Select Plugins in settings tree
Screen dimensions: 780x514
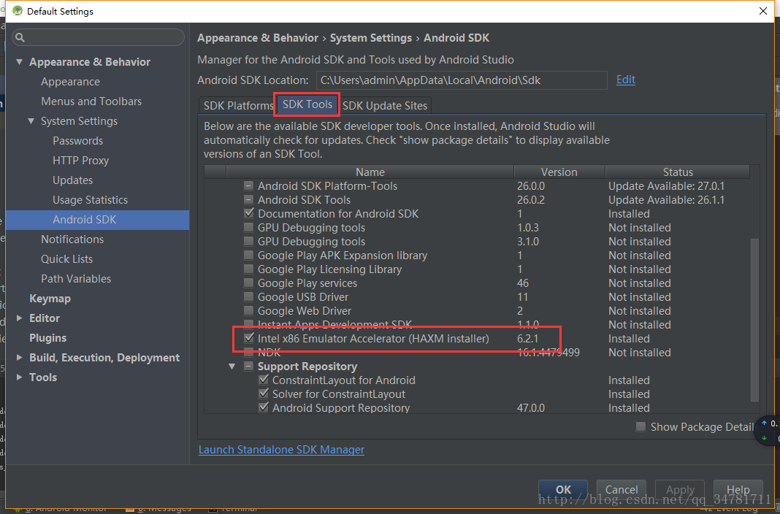point(47,338)
